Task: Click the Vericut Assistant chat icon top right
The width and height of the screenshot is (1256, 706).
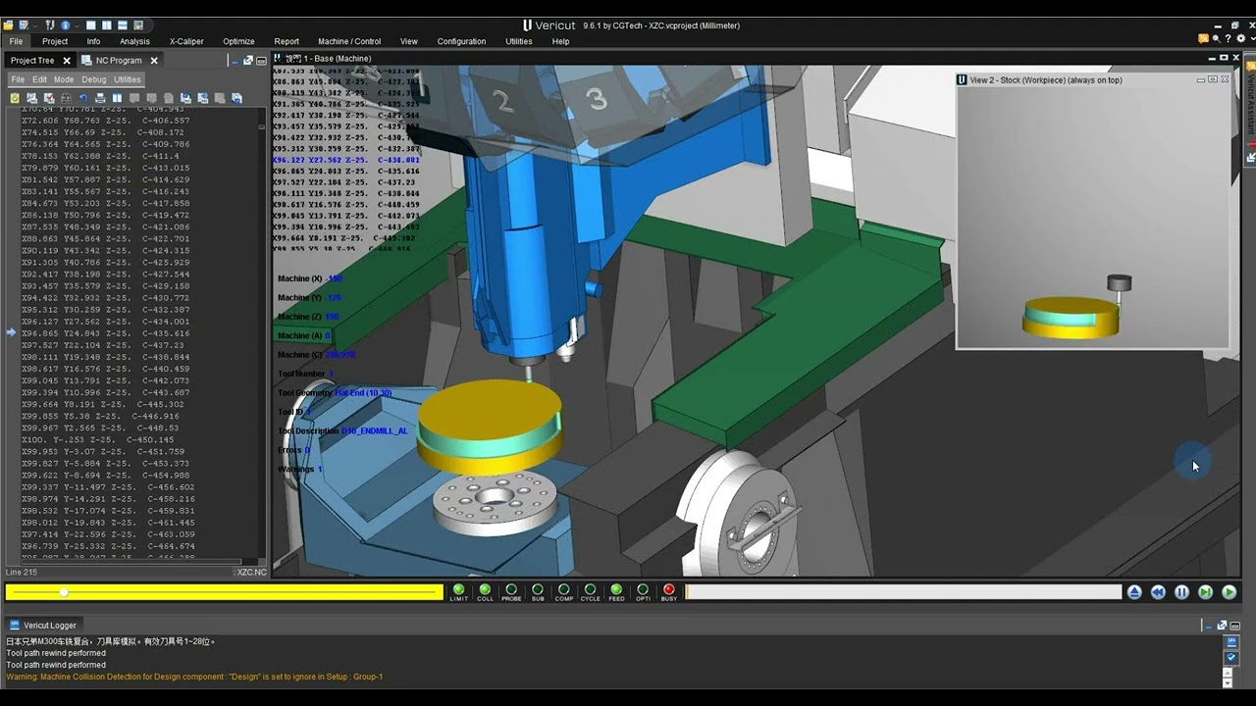Action: pos(1204,38)
